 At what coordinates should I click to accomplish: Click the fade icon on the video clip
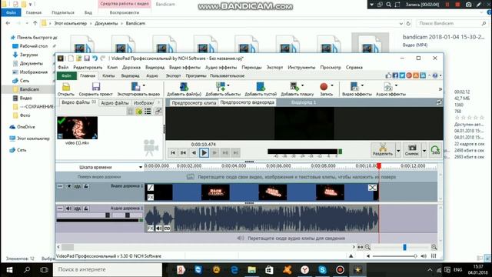151,188
